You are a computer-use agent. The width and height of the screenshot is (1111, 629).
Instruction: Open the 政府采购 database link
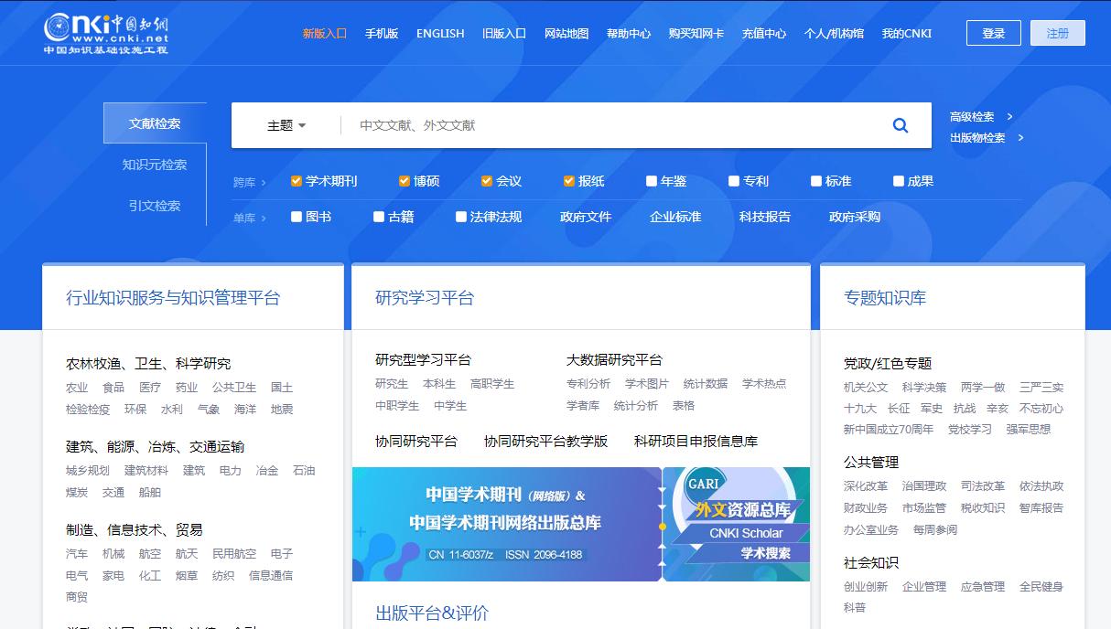pyautogui.click(x=855, y=217)
